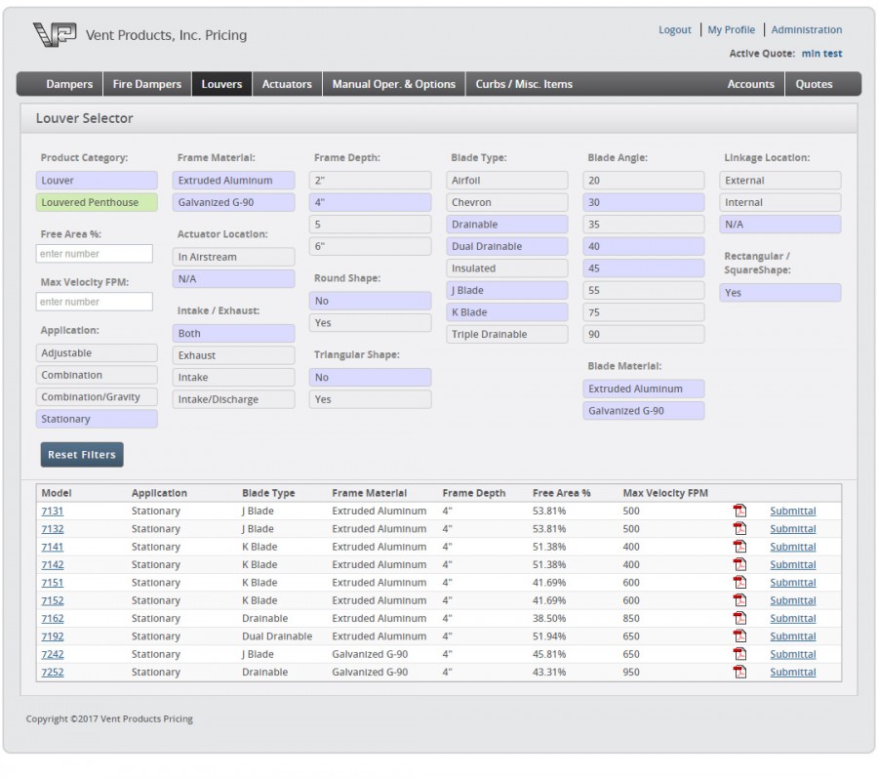Screen dimensions: 878x779
Task: Click the PDF icon for model 7252
Action: 739,672
